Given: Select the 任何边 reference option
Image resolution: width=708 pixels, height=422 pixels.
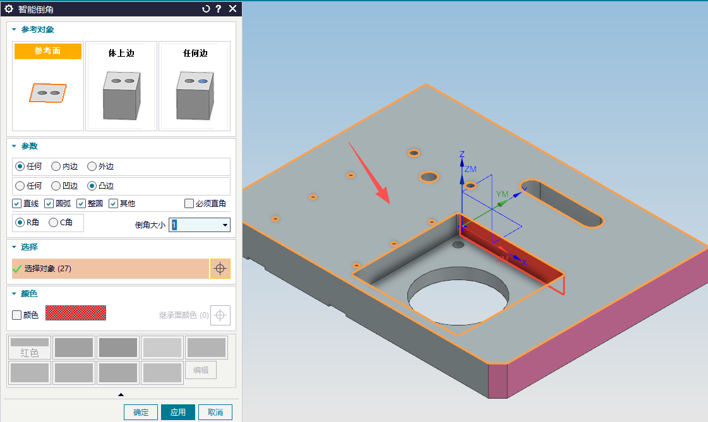Looking at the screenshot, I should [195, 86].
